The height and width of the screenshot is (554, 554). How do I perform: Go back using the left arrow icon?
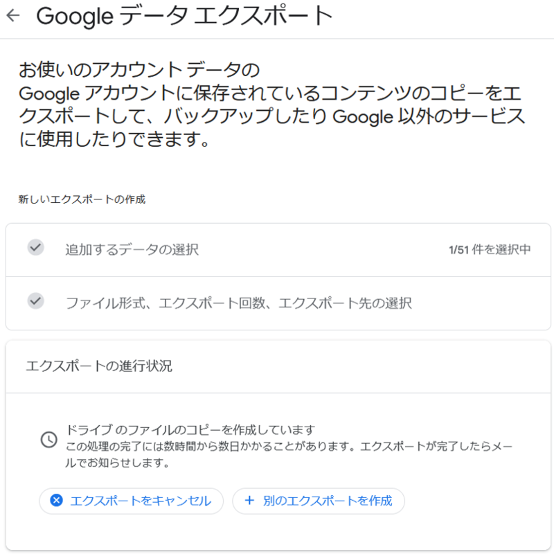click(x=13, y=15)
